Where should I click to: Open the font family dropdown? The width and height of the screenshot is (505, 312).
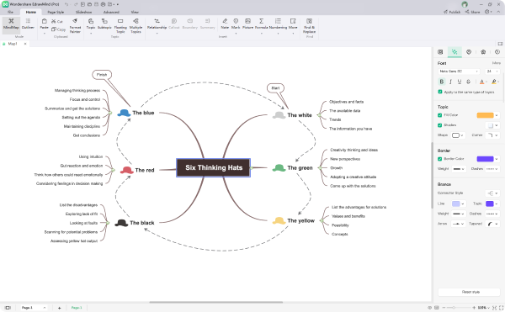tap(459, 71)
